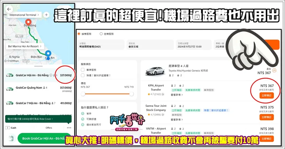Screen dimensions: 285x149
Task: Click 411.000đ price of GrabCar 7
Action: [x=66, y=103]
